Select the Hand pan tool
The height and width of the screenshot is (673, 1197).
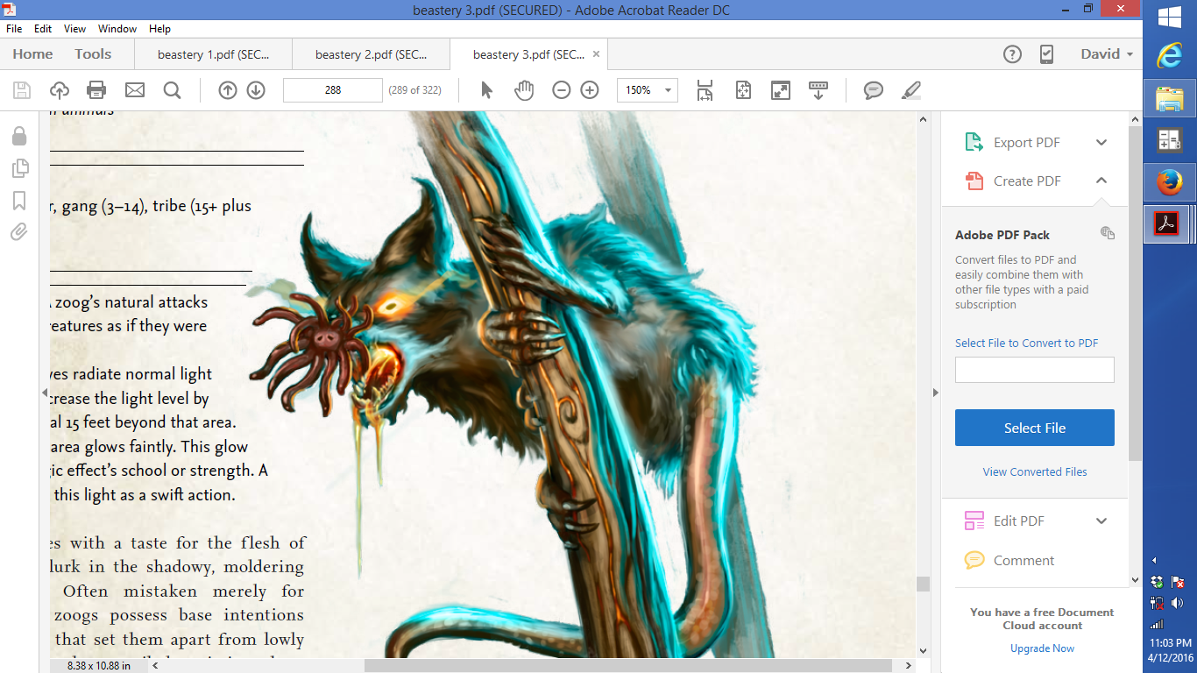pyautogui.click(x=524, y=90)
